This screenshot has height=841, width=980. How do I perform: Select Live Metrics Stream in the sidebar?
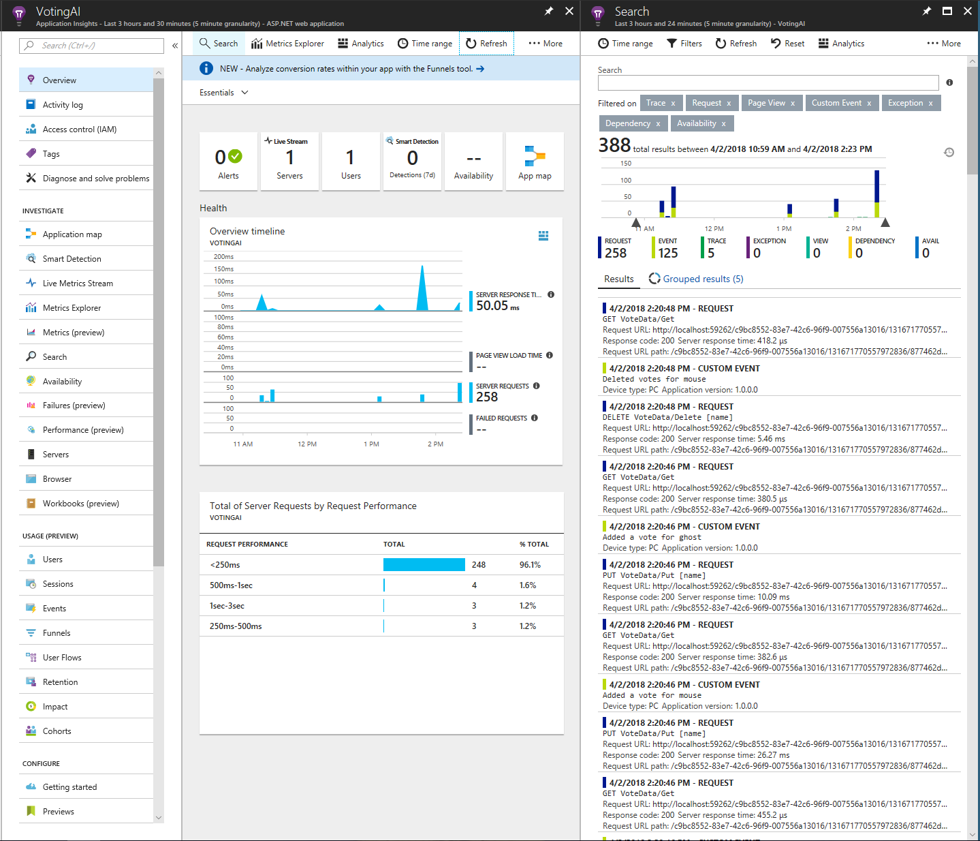(78, 283)
